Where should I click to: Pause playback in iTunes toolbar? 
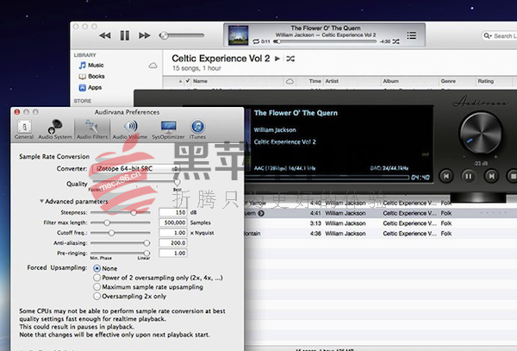coord(125,35)
